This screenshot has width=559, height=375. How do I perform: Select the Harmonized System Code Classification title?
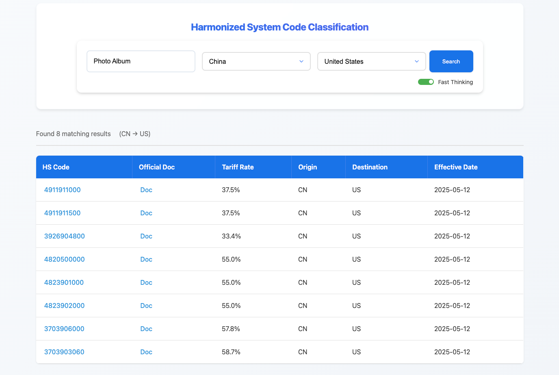(279, 27)
